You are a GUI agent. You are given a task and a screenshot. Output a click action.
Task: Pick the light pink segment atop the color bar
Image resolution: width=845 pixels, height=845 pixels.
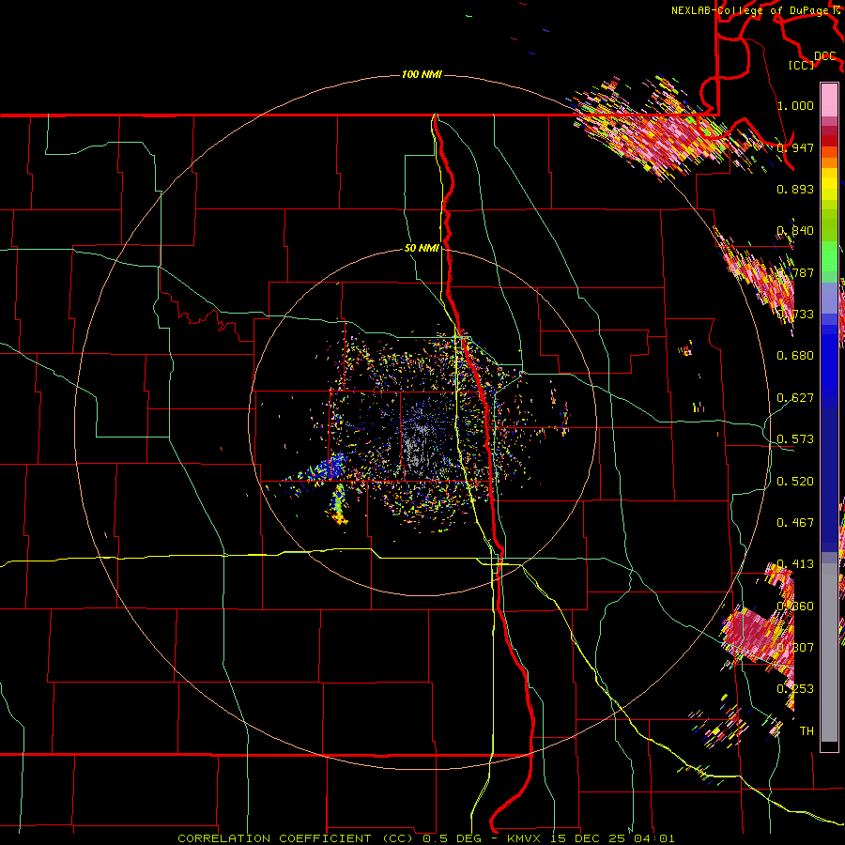[x=829, y=100]
